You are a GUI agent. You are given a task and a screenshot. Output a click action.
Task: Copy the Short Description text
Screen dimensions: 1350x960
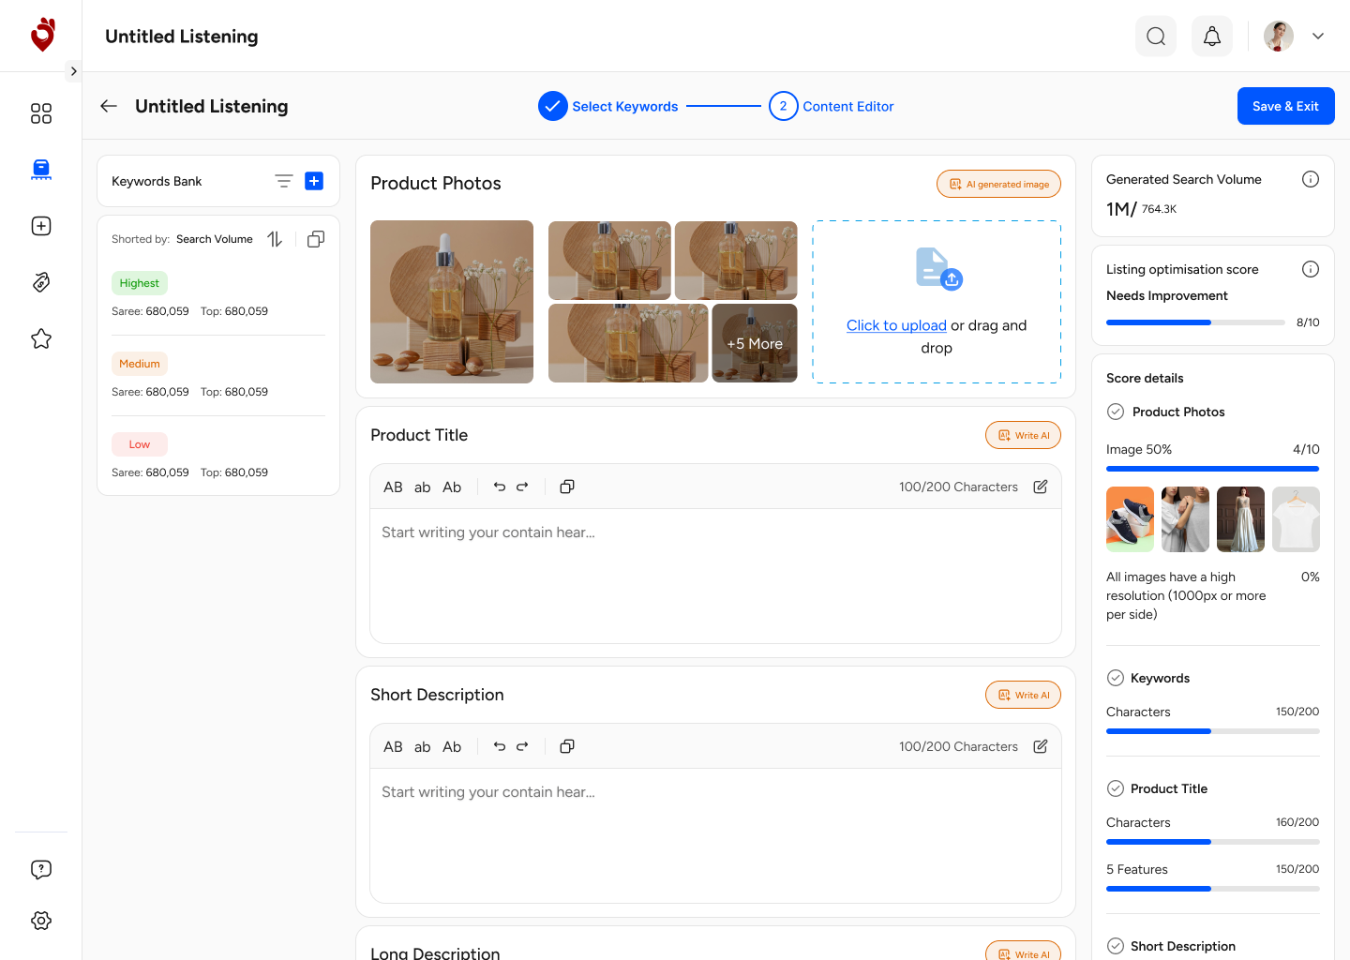[x=567, y=746]
